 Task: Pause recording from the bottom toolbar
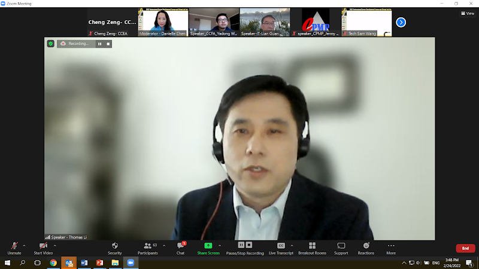click(241, 245)
